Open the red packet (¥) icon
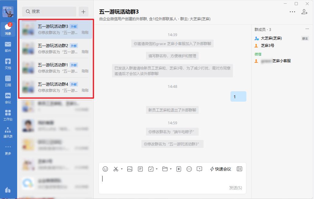The image size is (314, 199). coord(179,169)
